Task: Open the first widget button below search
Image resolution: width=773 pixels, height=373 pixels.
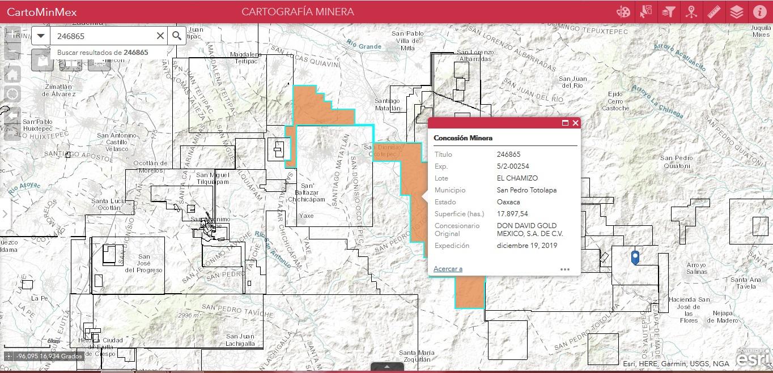Action: (43, 60)
